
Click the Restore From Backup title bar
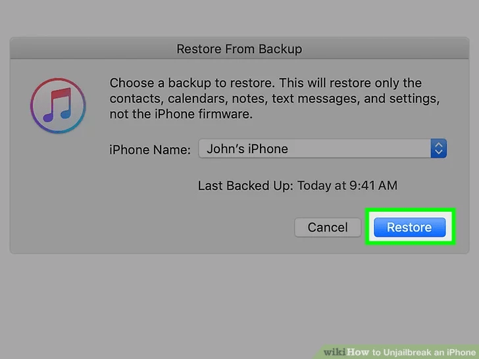(239, 49)
